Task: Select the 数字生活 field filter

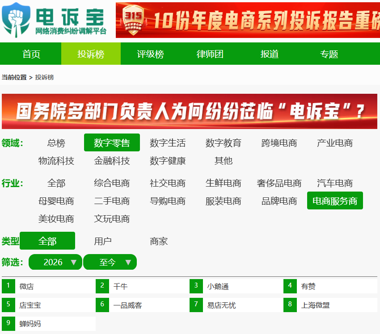Action: click(x=168, y=143)
